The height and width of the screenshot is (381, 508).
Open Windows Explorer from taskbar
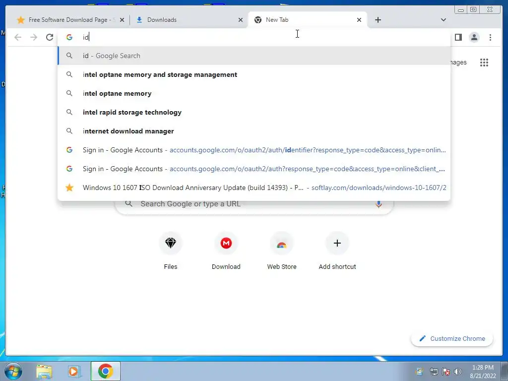[x=44, y=371]
